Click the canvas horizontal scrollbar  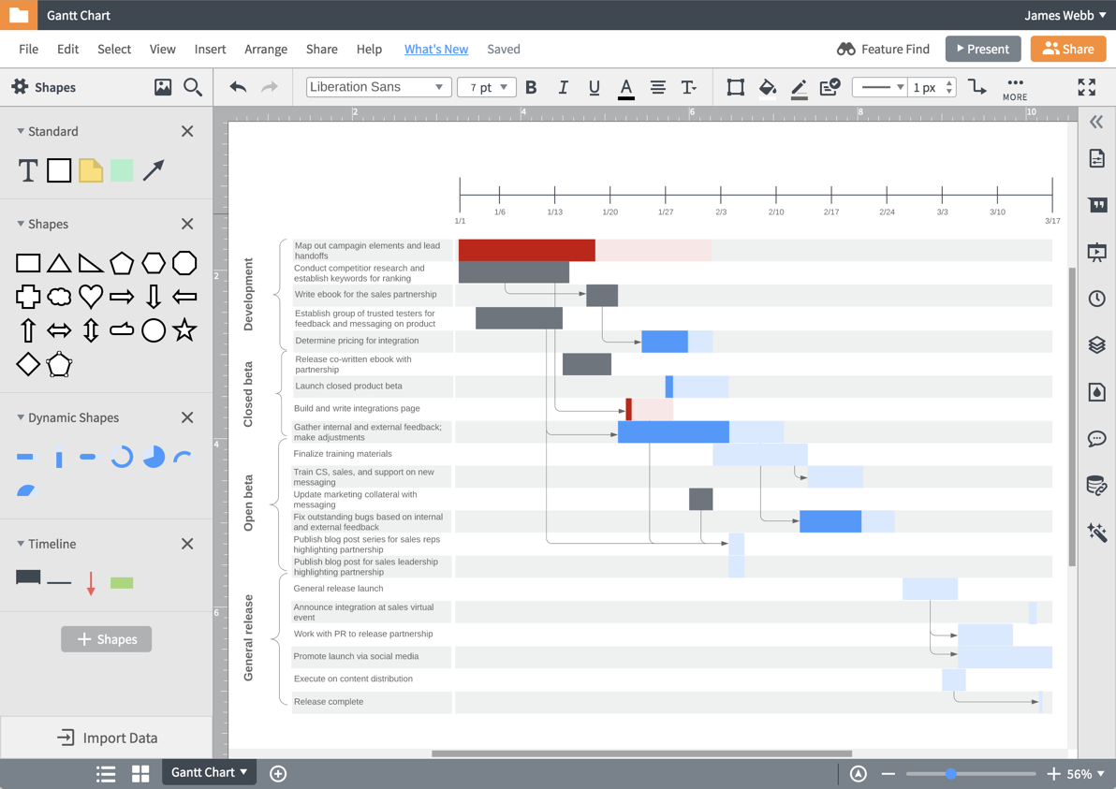coord(642,752)
